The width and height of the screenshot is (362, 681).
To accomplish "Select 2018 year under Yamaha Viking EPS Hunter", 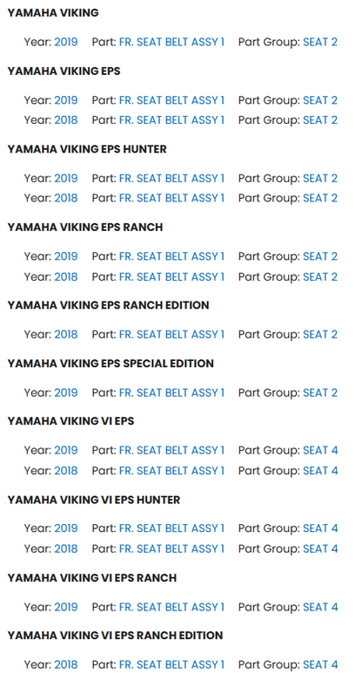I will coord(66,198).
